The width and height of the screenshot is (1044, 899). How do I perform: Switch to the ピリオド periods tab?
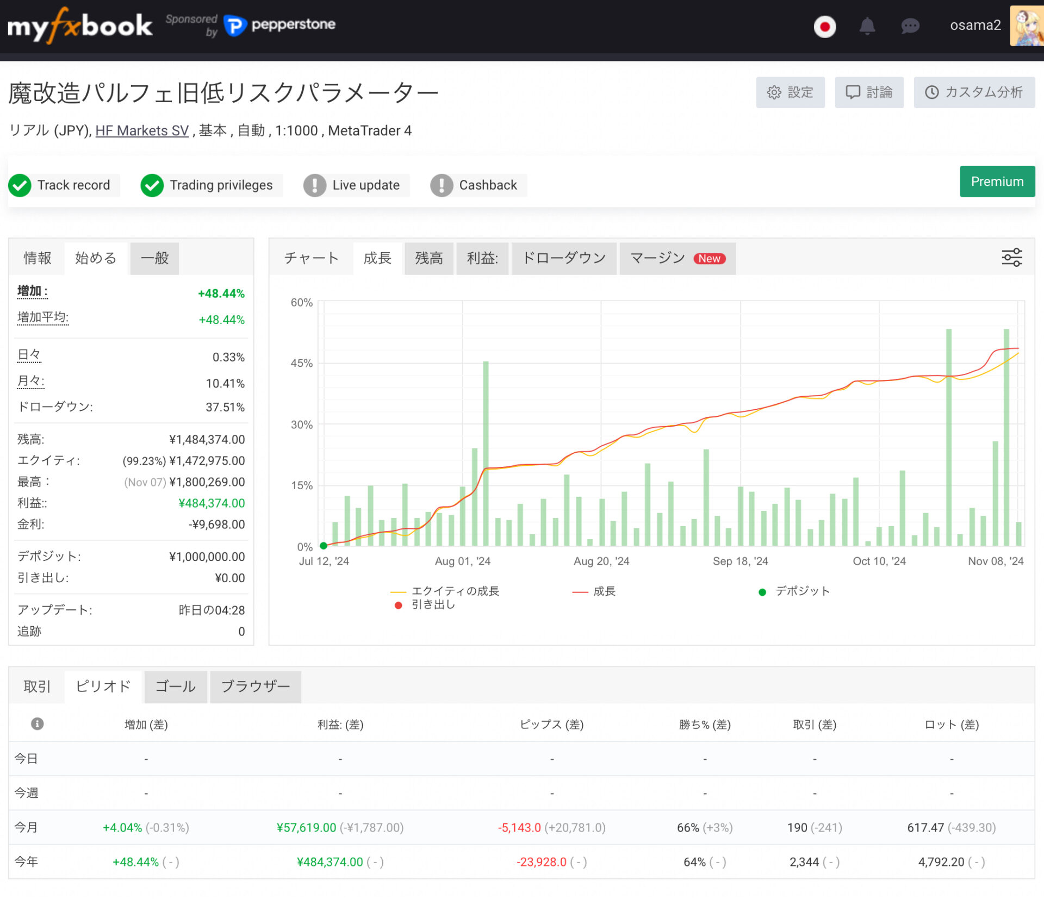pos(103,686)
